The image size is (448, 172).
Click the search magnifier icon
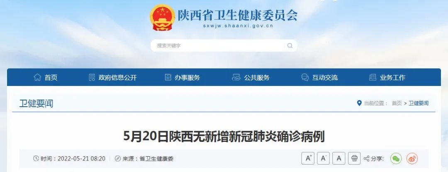290,45
